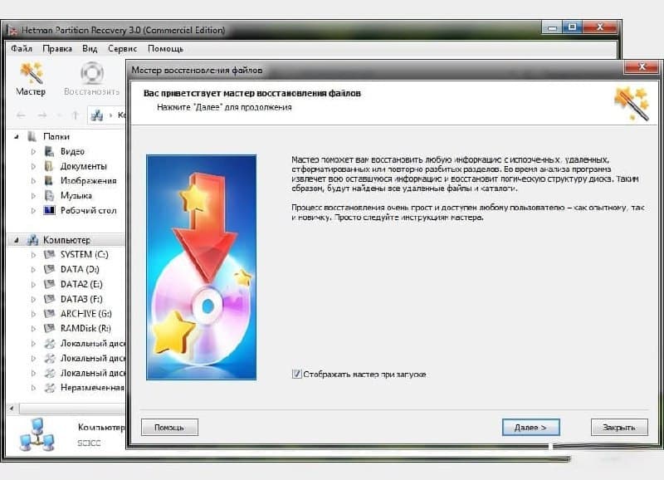Select the Документы folder icon
This screenshot has width=664, height=480.
point(49,166)
